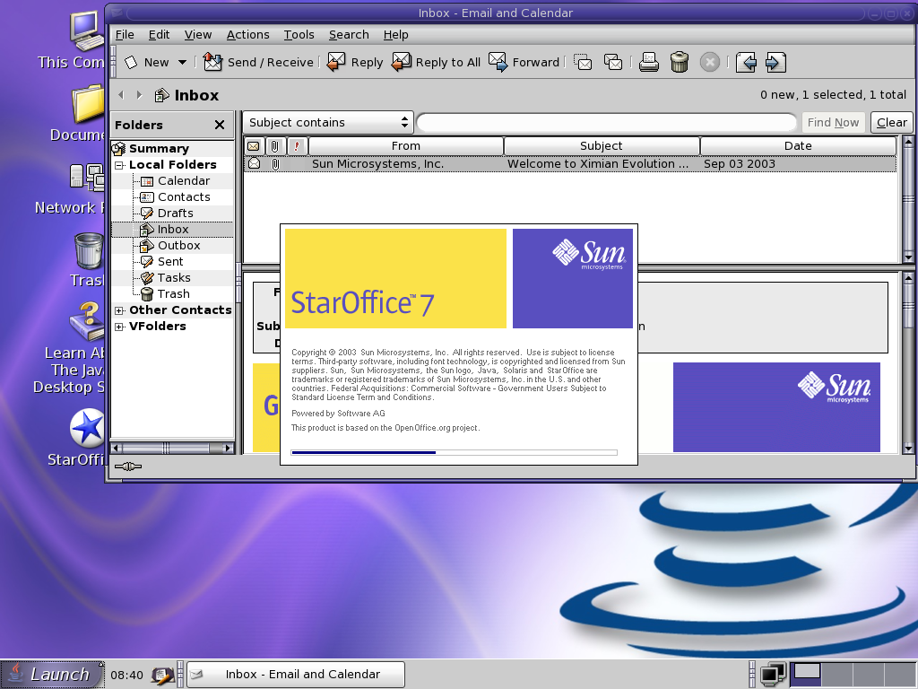Viewport: 918px width, 689px height.
Task: Open the Launch menu button
Action: (52, 675)
